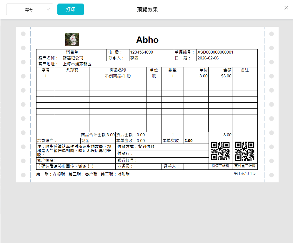Open the 二等分 paper layout dropdown
The width and height of the screenshot is (293, 243).
tap(29, 9)
